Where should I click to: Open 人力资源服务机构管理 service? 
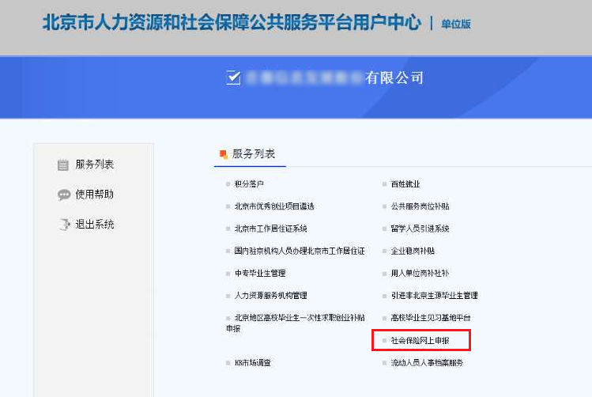[x=270, y=295]
